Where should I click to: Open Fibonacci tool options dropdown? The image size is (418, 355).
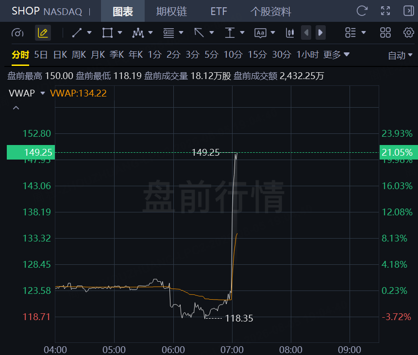pyautogui.click(x=181, y=33)
